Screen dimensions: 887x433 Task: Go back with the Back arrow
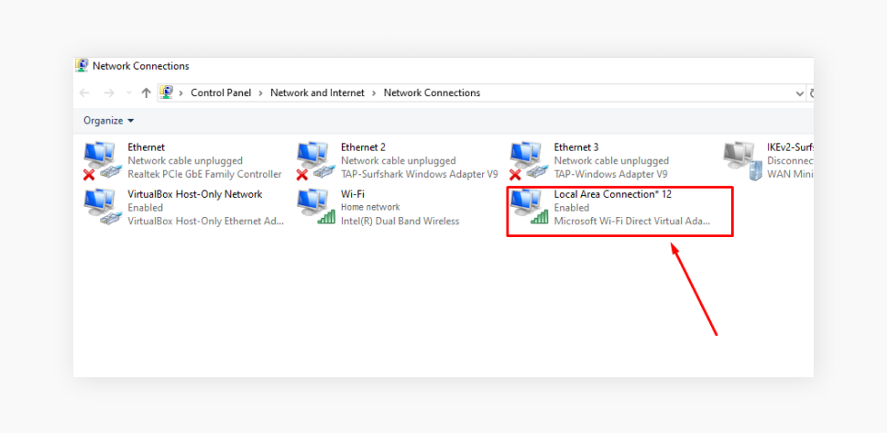tap(84, 92)
